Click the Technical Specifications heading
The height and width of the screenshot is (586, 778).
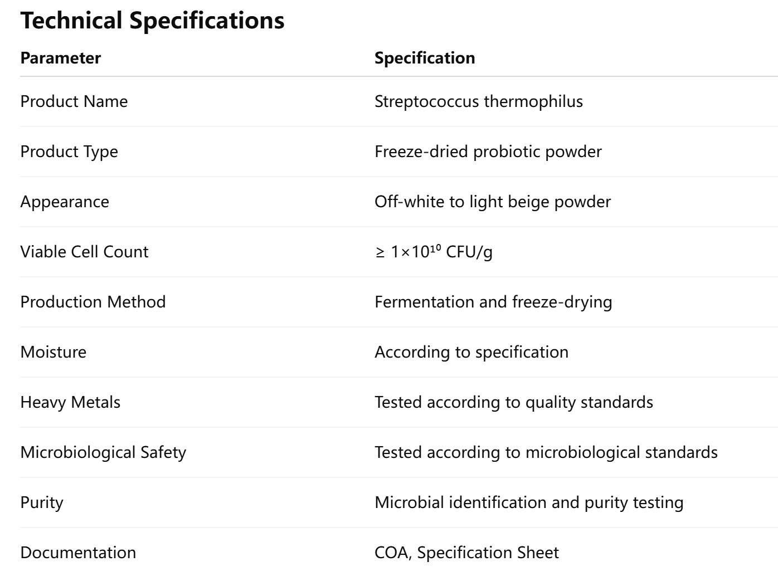pos(152,21)
